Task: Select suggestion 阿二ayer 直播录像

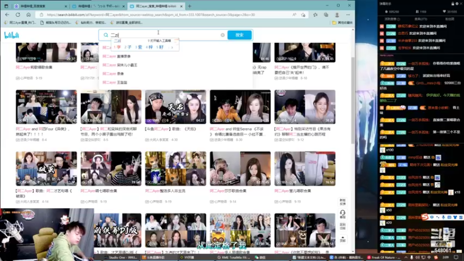Action: [117, 56]
